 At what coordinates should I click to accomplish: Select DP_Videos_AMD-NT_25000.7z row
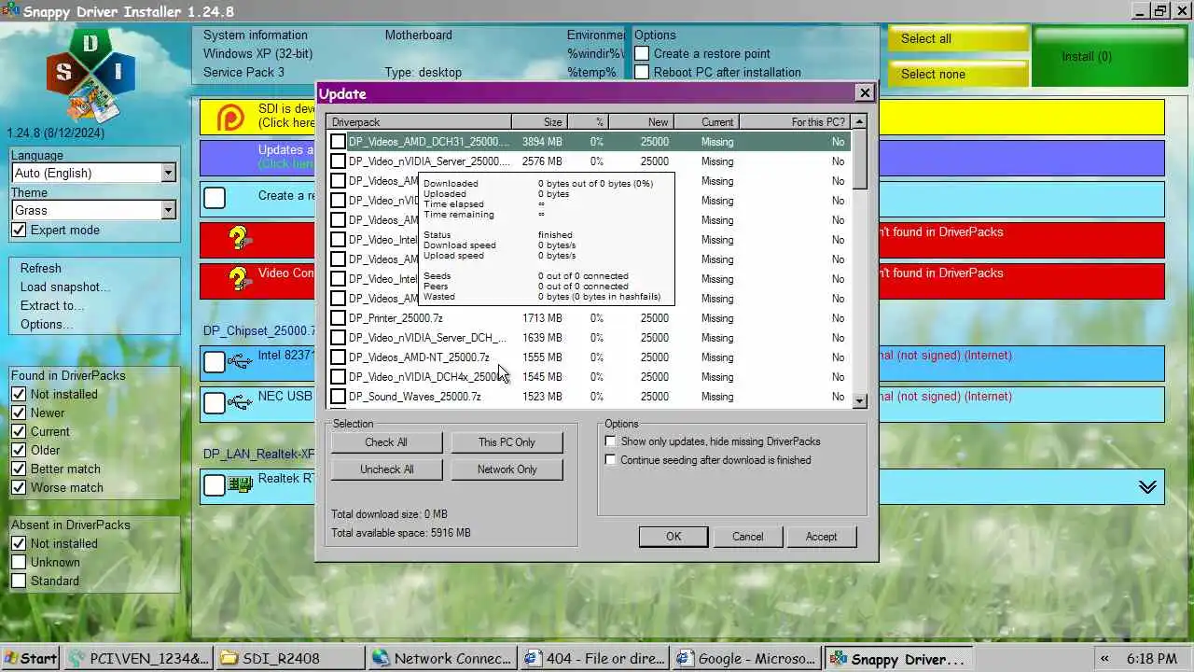[589, 357]
